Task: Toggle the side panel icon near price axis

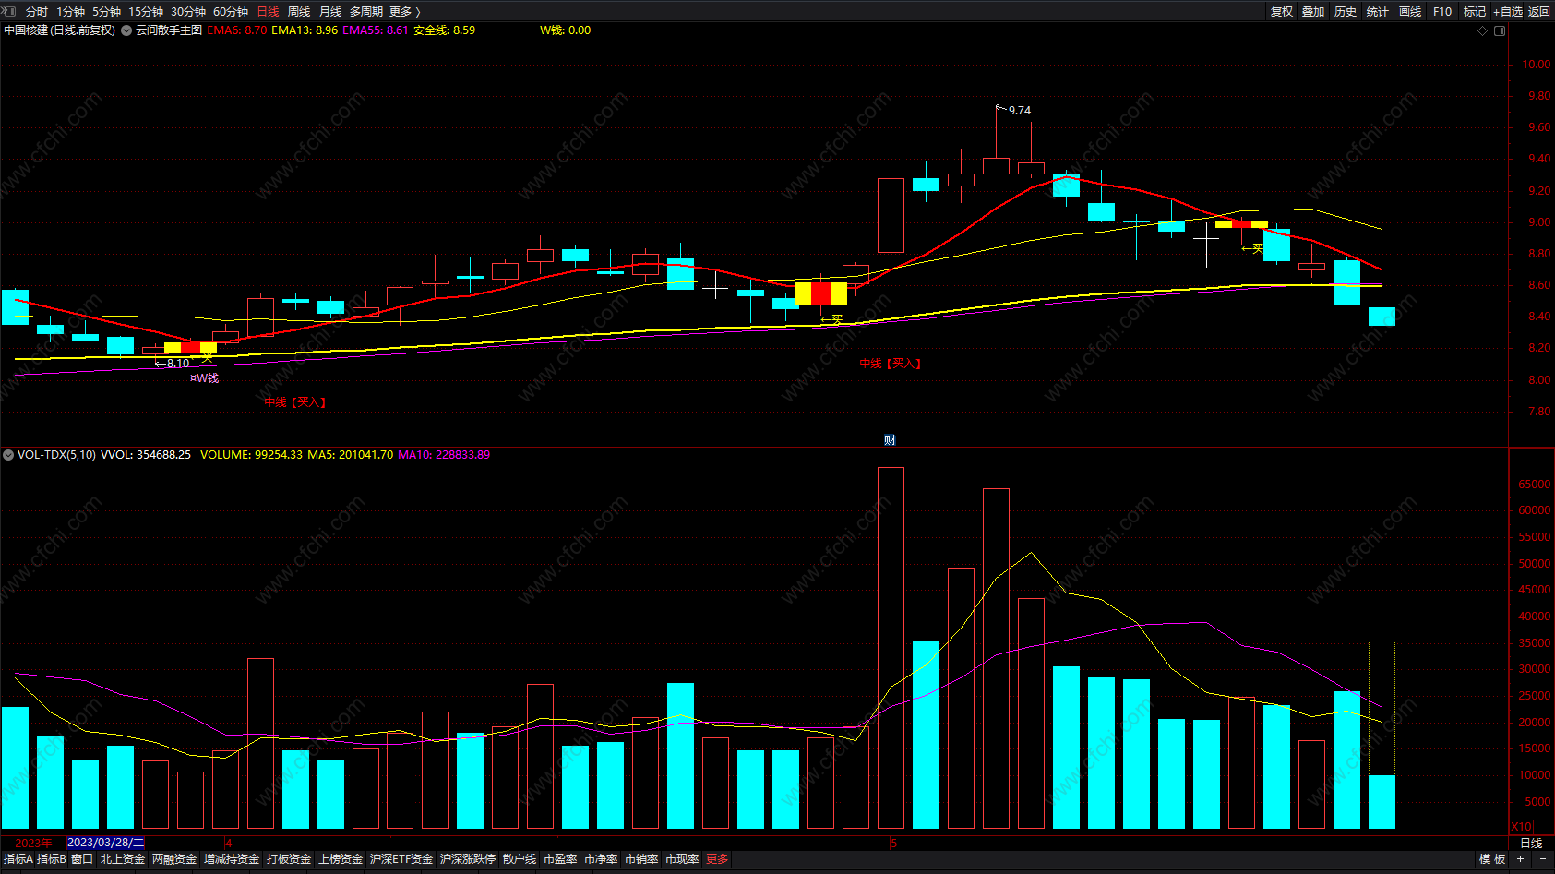Action: coord(1500,30)
